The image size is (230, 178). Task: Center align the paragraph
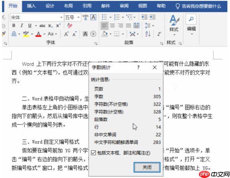[x=112, y=26]
